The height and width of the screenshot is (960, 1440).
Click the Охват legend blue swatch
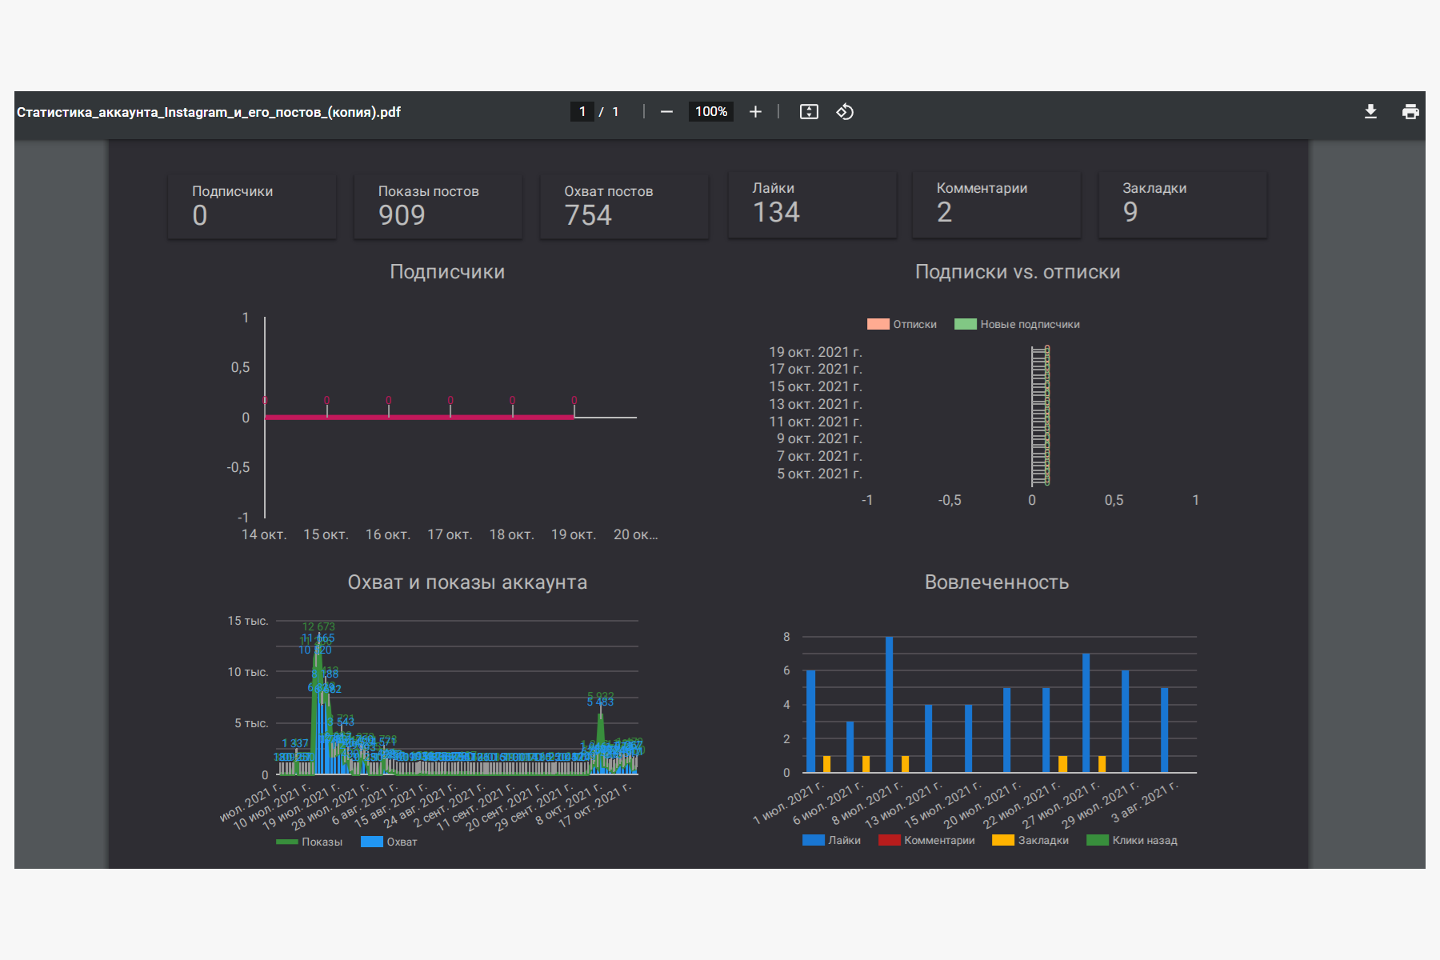(x=372, y=842)
